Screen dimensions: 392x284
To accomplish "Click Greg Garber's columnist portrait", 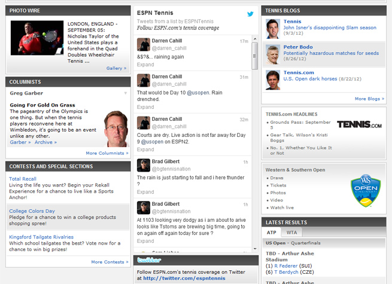I will point(116,129).
